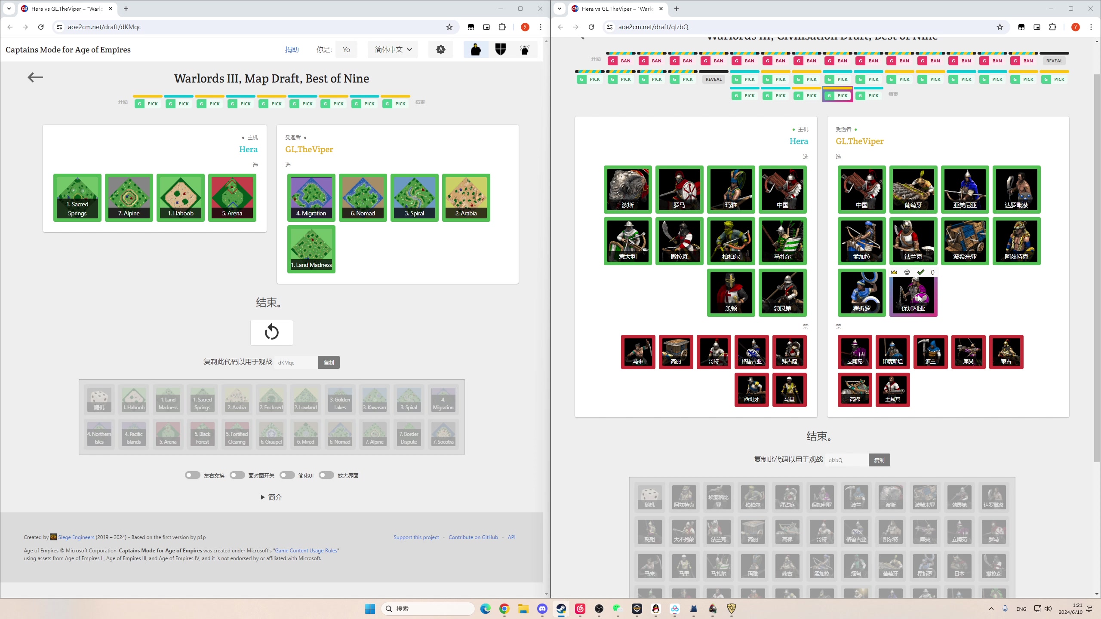The image size is (1101, 619).
Task: Click the 7. Socotra tile in map pool
Action: 443,434
